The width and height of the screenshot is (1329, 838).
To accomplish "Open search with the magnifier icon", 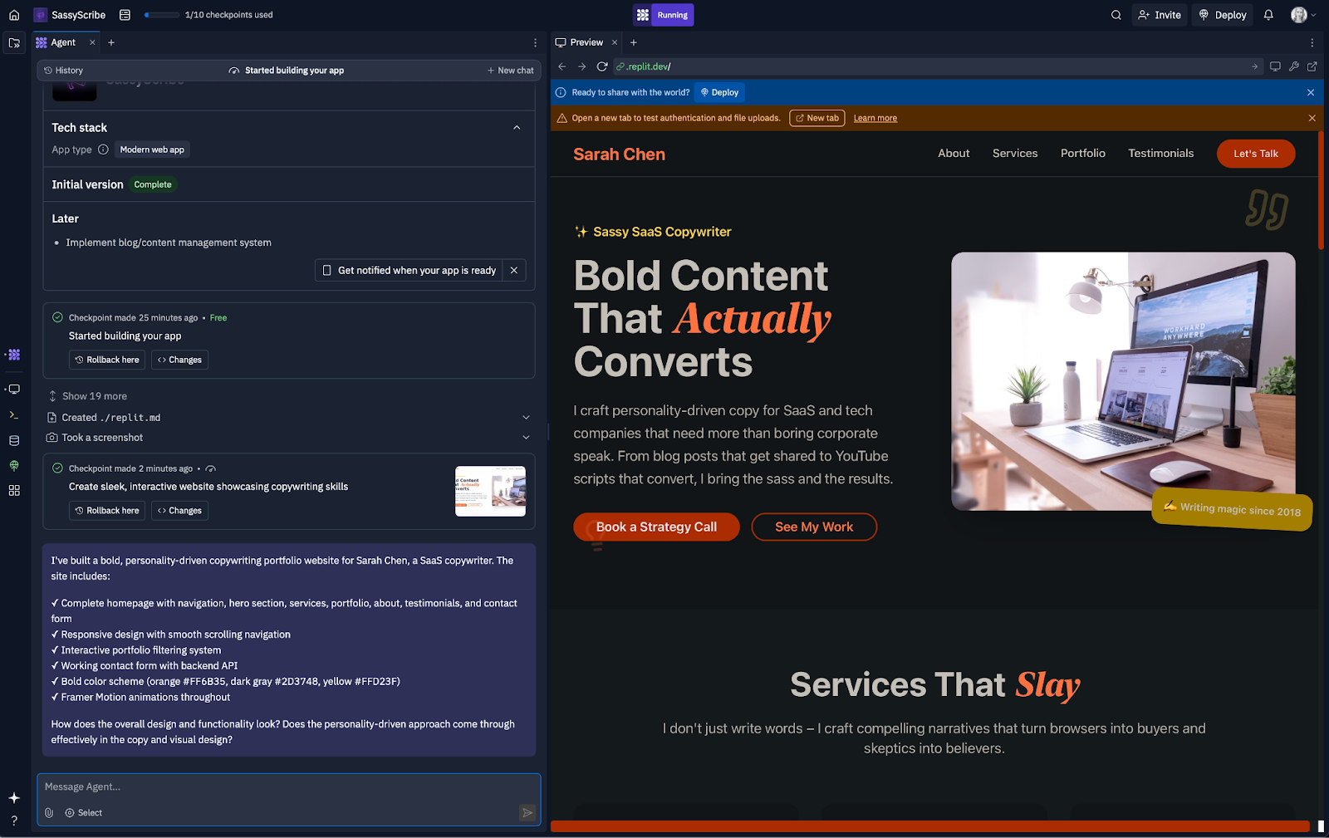I will [x=1116, y=14].
